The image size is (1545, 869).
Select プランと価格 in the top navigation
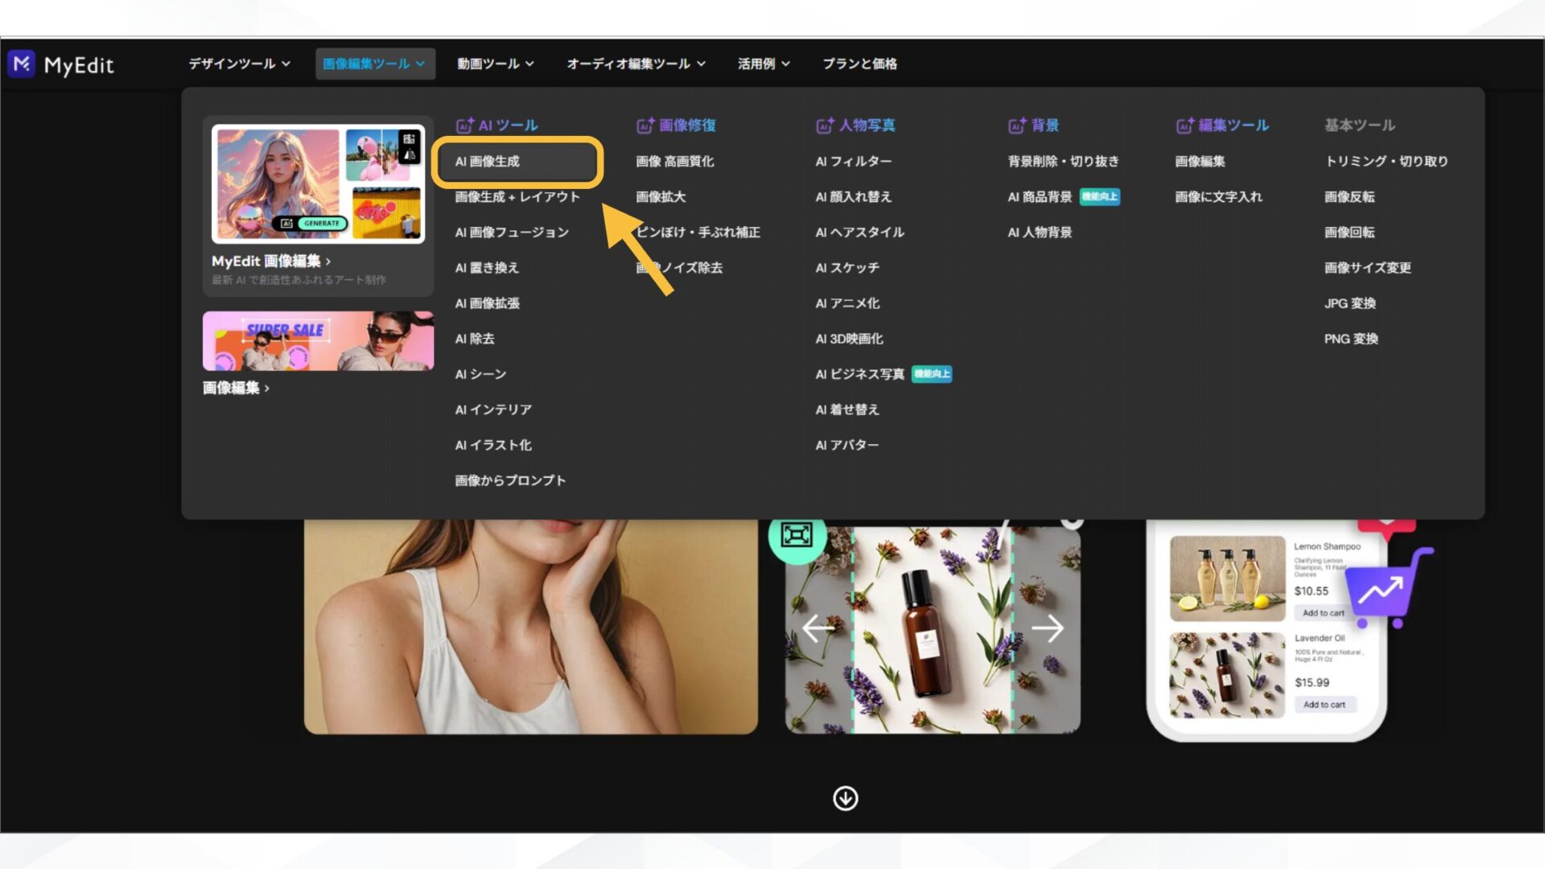point(860,64)
